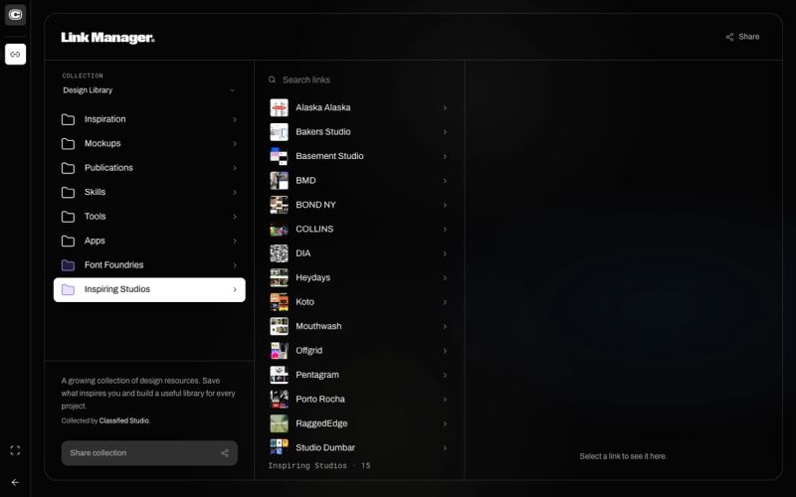
Task: Open the Apps folder label
Action: (x=95, y=241)
